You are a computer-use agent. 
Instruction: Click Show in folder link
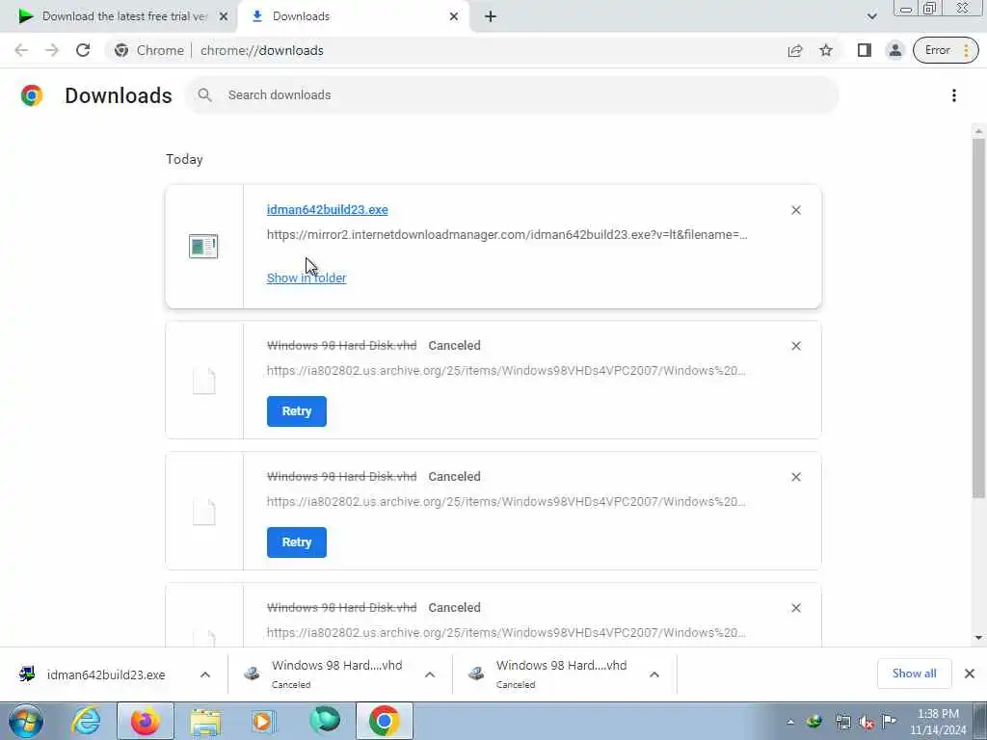coord(306,277)
